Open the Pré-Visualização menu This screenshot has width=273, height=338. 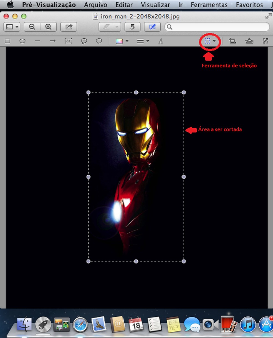[49, 5]
